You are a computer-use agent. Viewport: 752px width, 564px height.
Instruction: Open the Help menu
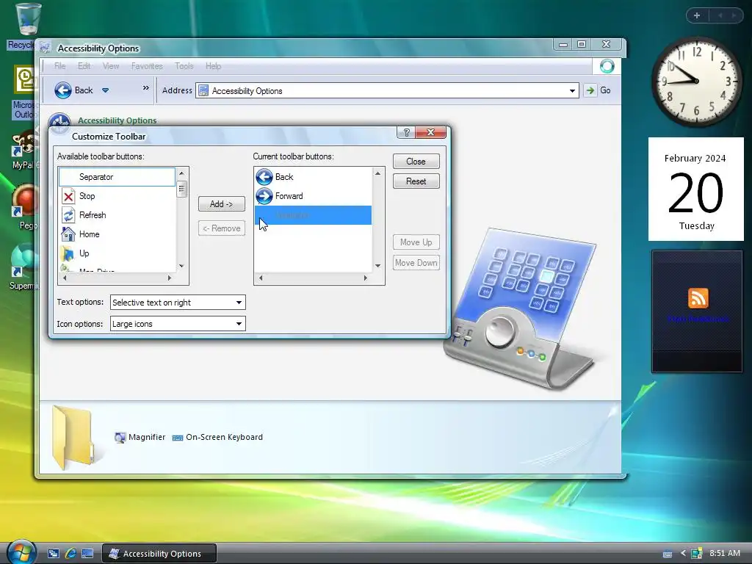pos(214,66)
